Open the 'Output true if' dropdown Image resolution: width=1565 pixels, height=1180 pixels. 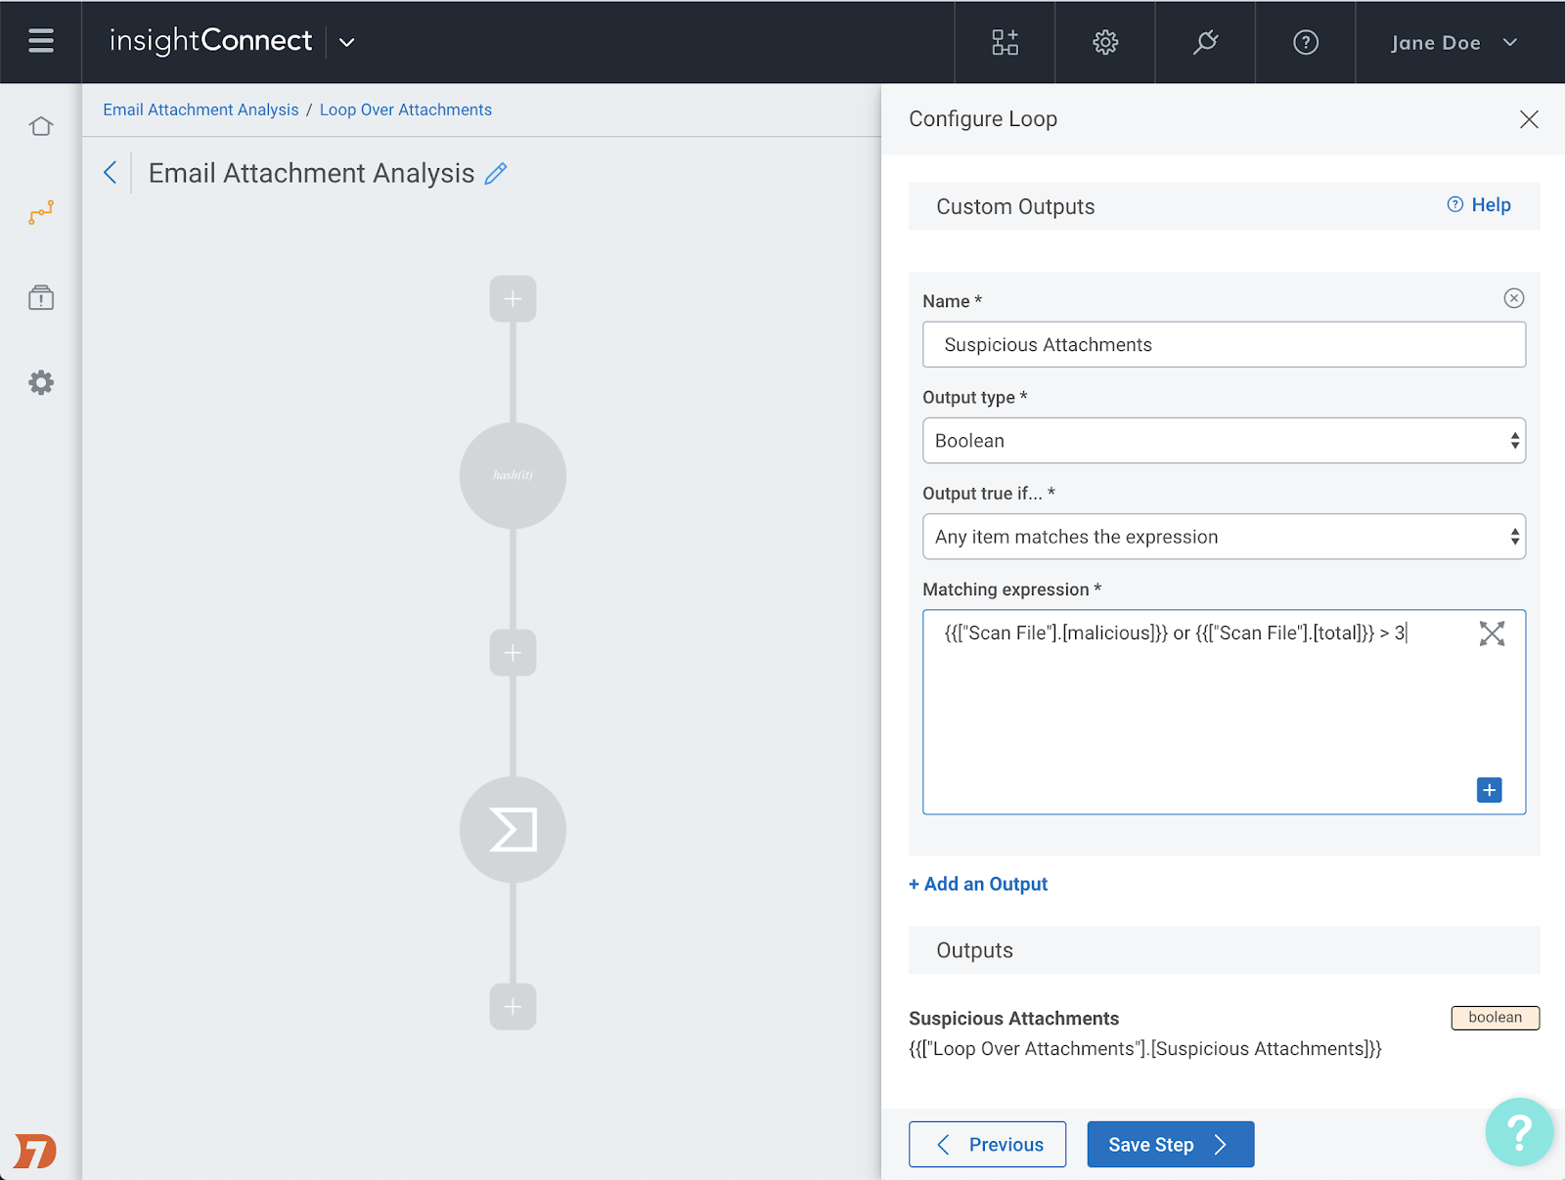click(1223, 537)
